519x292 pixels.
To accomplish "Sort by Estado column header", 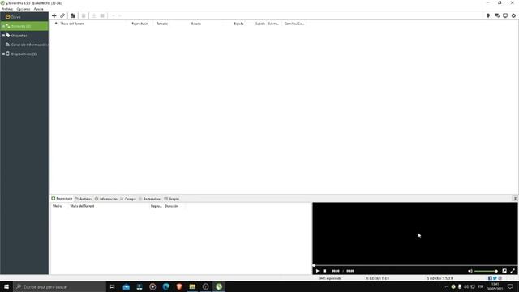I will pos(196,24).
